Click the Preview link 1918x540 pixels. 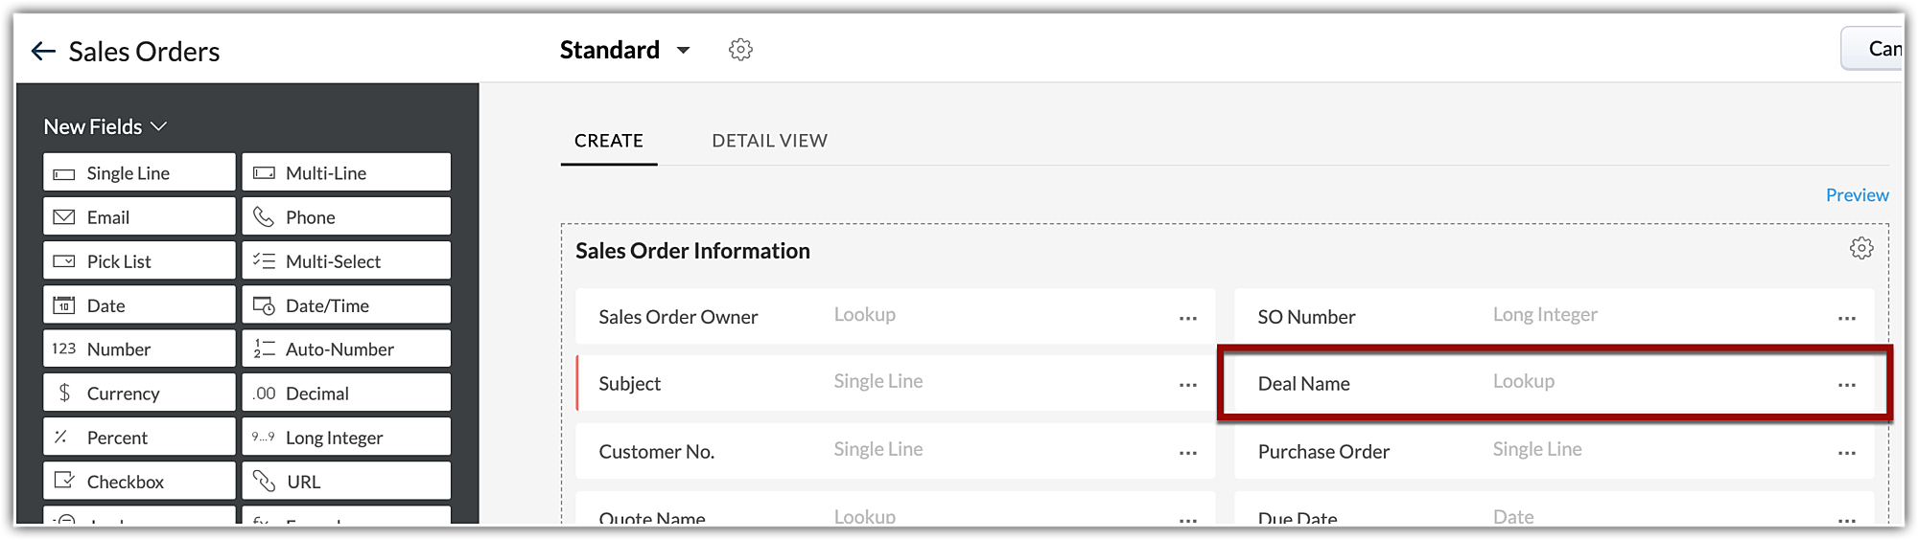coord(1857,195)
